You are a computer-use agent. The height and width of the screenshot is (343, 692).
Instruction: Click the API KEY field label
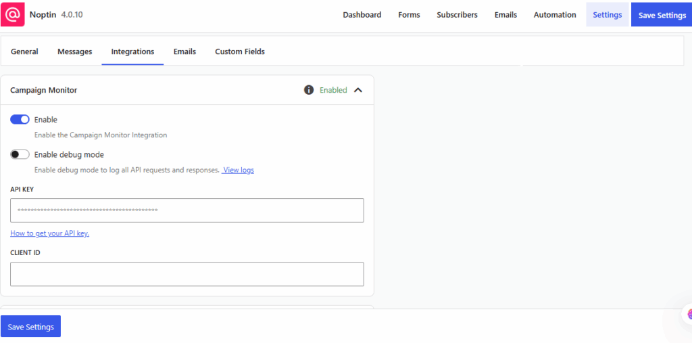coord(22,189)
